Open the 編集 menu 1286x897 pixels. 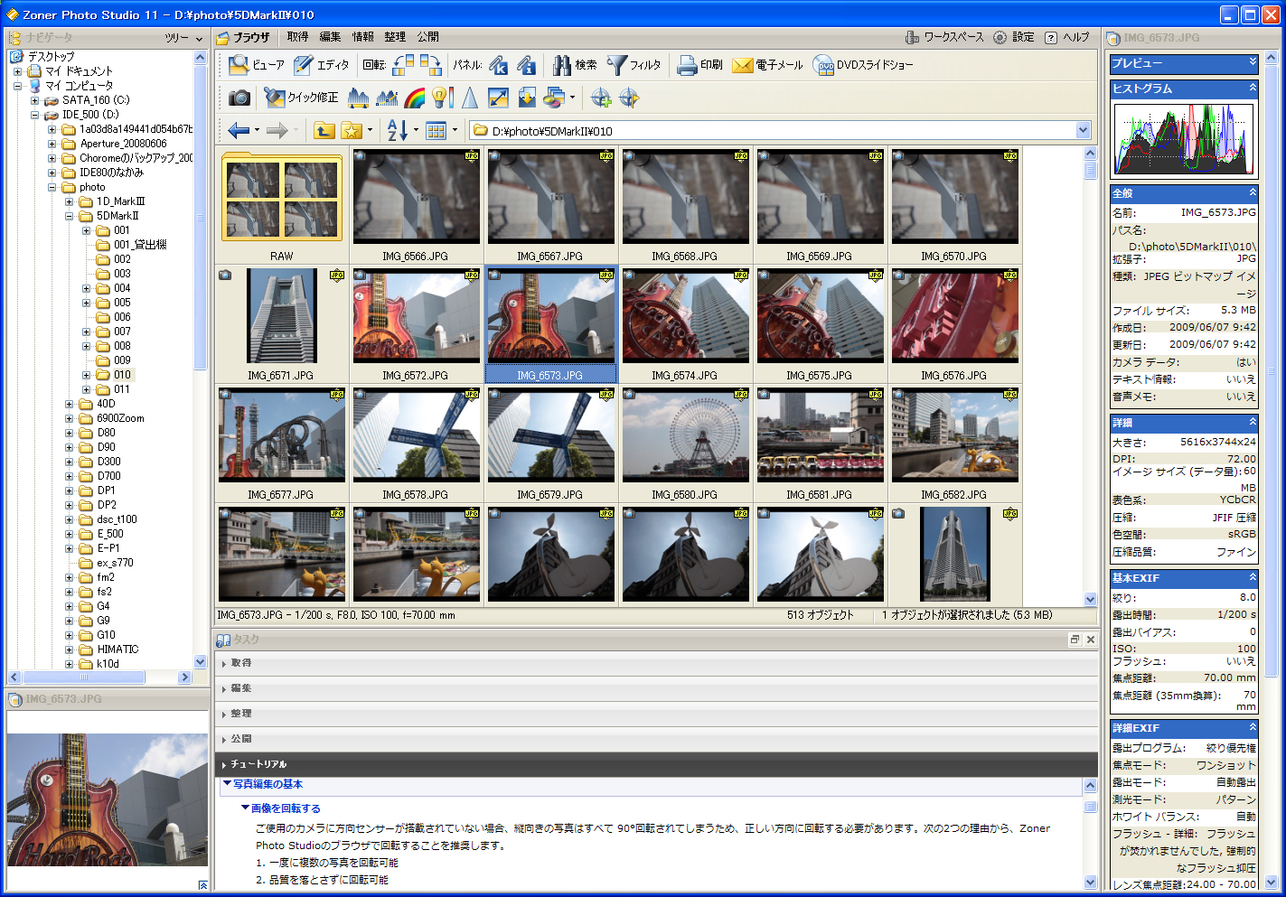pos(331,37)
